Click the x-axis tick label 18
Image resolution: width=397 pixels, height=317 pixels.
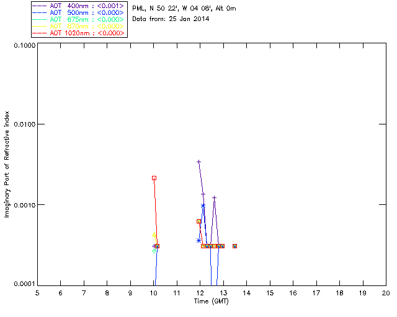pos(339,293)
